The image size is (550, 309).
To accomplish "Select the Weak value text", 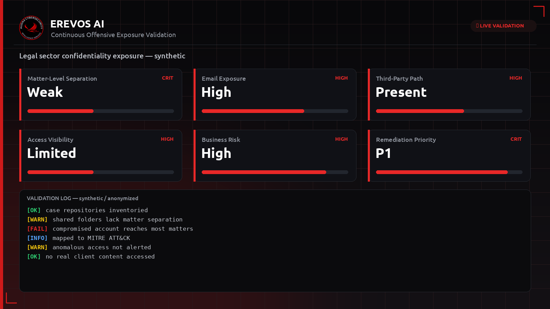I will 45,92.
